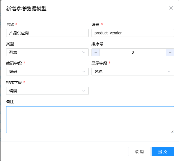The width and height of the screenshot is (179, 161).
Task: Click the 编码 field containing product_vendor
Action: (133, 33)
